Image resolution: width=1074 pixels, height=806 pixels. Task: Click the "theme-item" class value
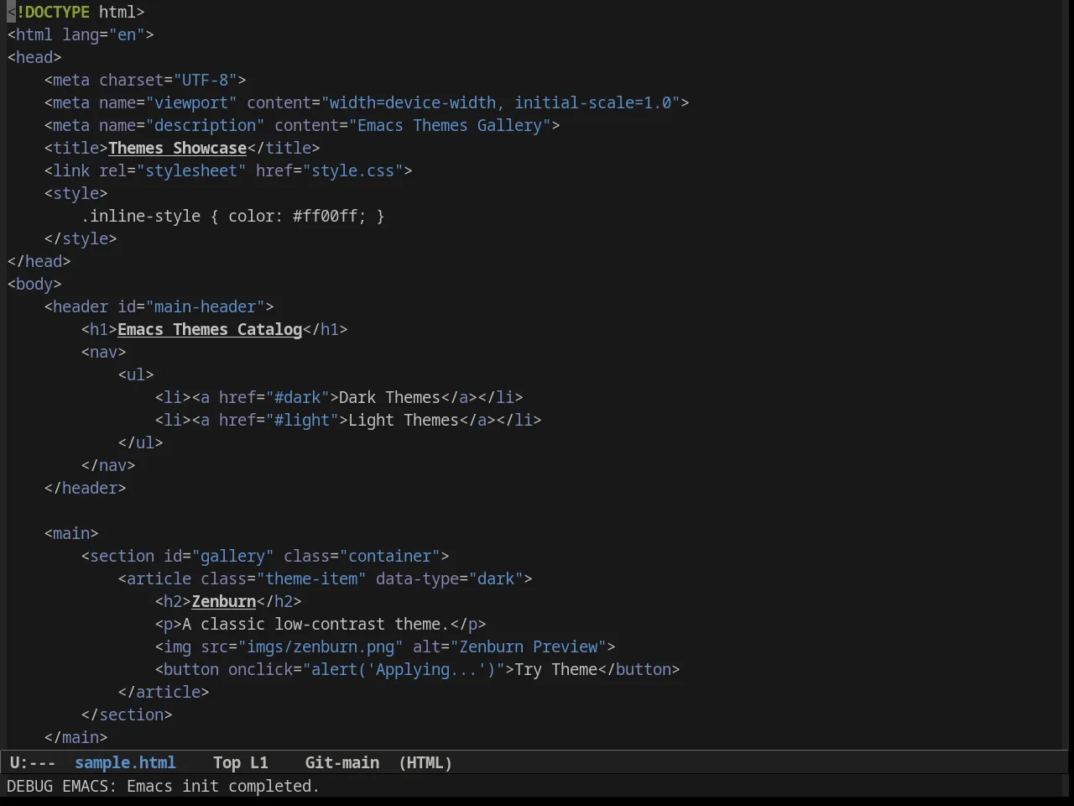coord(311,578)
